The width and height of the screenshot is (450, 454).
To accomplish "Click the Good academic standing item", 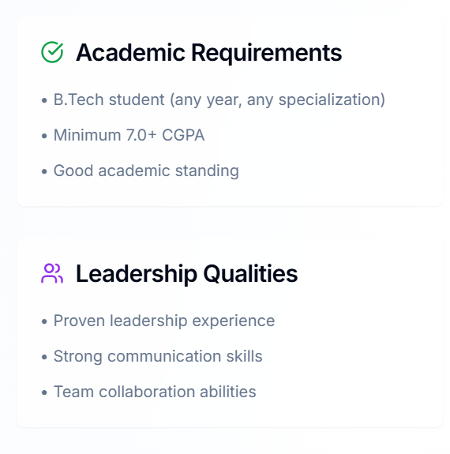I will tap(146, 171).
